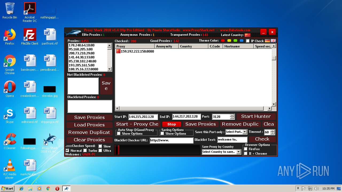Screen dimensions: 342x192
Task: Click the left-panel Remove Duplicat button
Action: pos(90,132)
